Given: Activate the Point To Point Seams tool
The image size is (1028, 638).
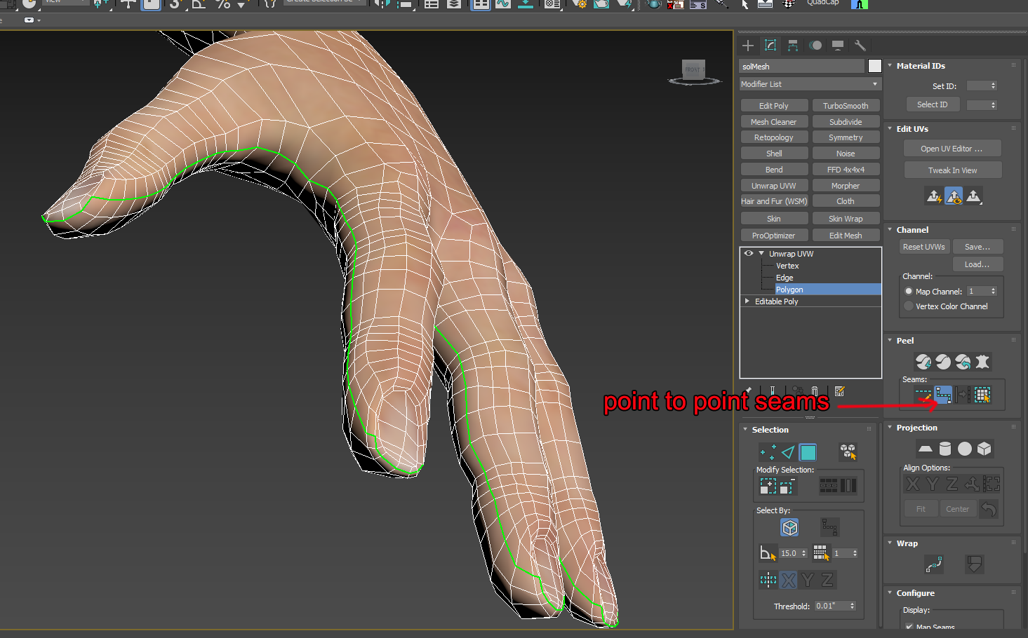Looking at the screenshot, I should (x=943, y=394).
